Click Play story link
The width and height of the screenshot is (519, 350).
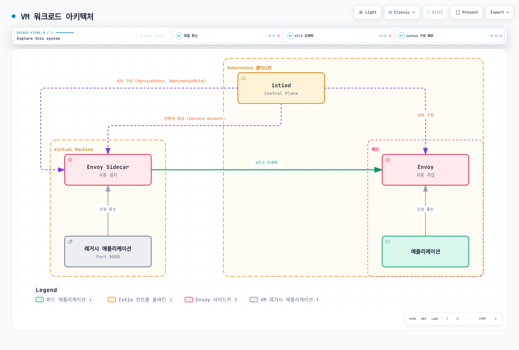coord(152,36)
